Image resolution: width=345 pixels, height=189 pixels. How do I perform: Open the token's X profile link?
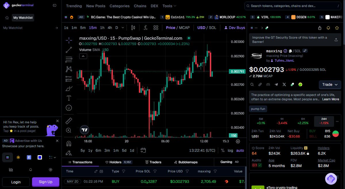(284, 85)
